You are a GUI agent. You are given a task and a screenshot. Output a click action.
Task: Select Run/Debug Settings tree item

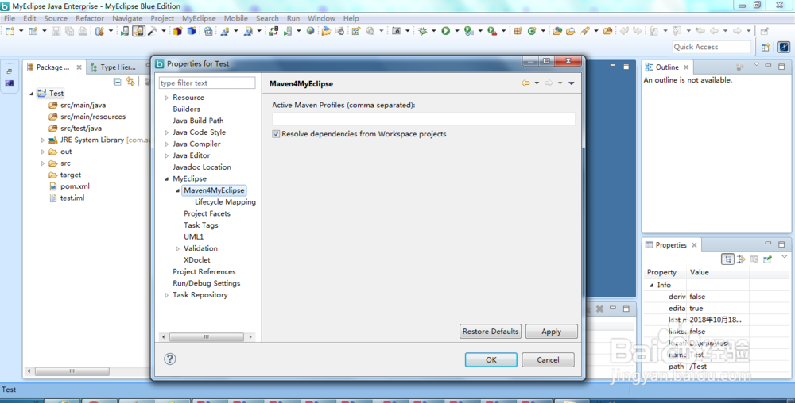[x=207, y=284]
